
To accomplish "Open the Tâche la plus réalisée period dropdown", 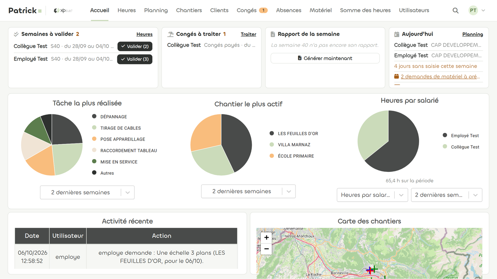I will click(x=87, y=193).
